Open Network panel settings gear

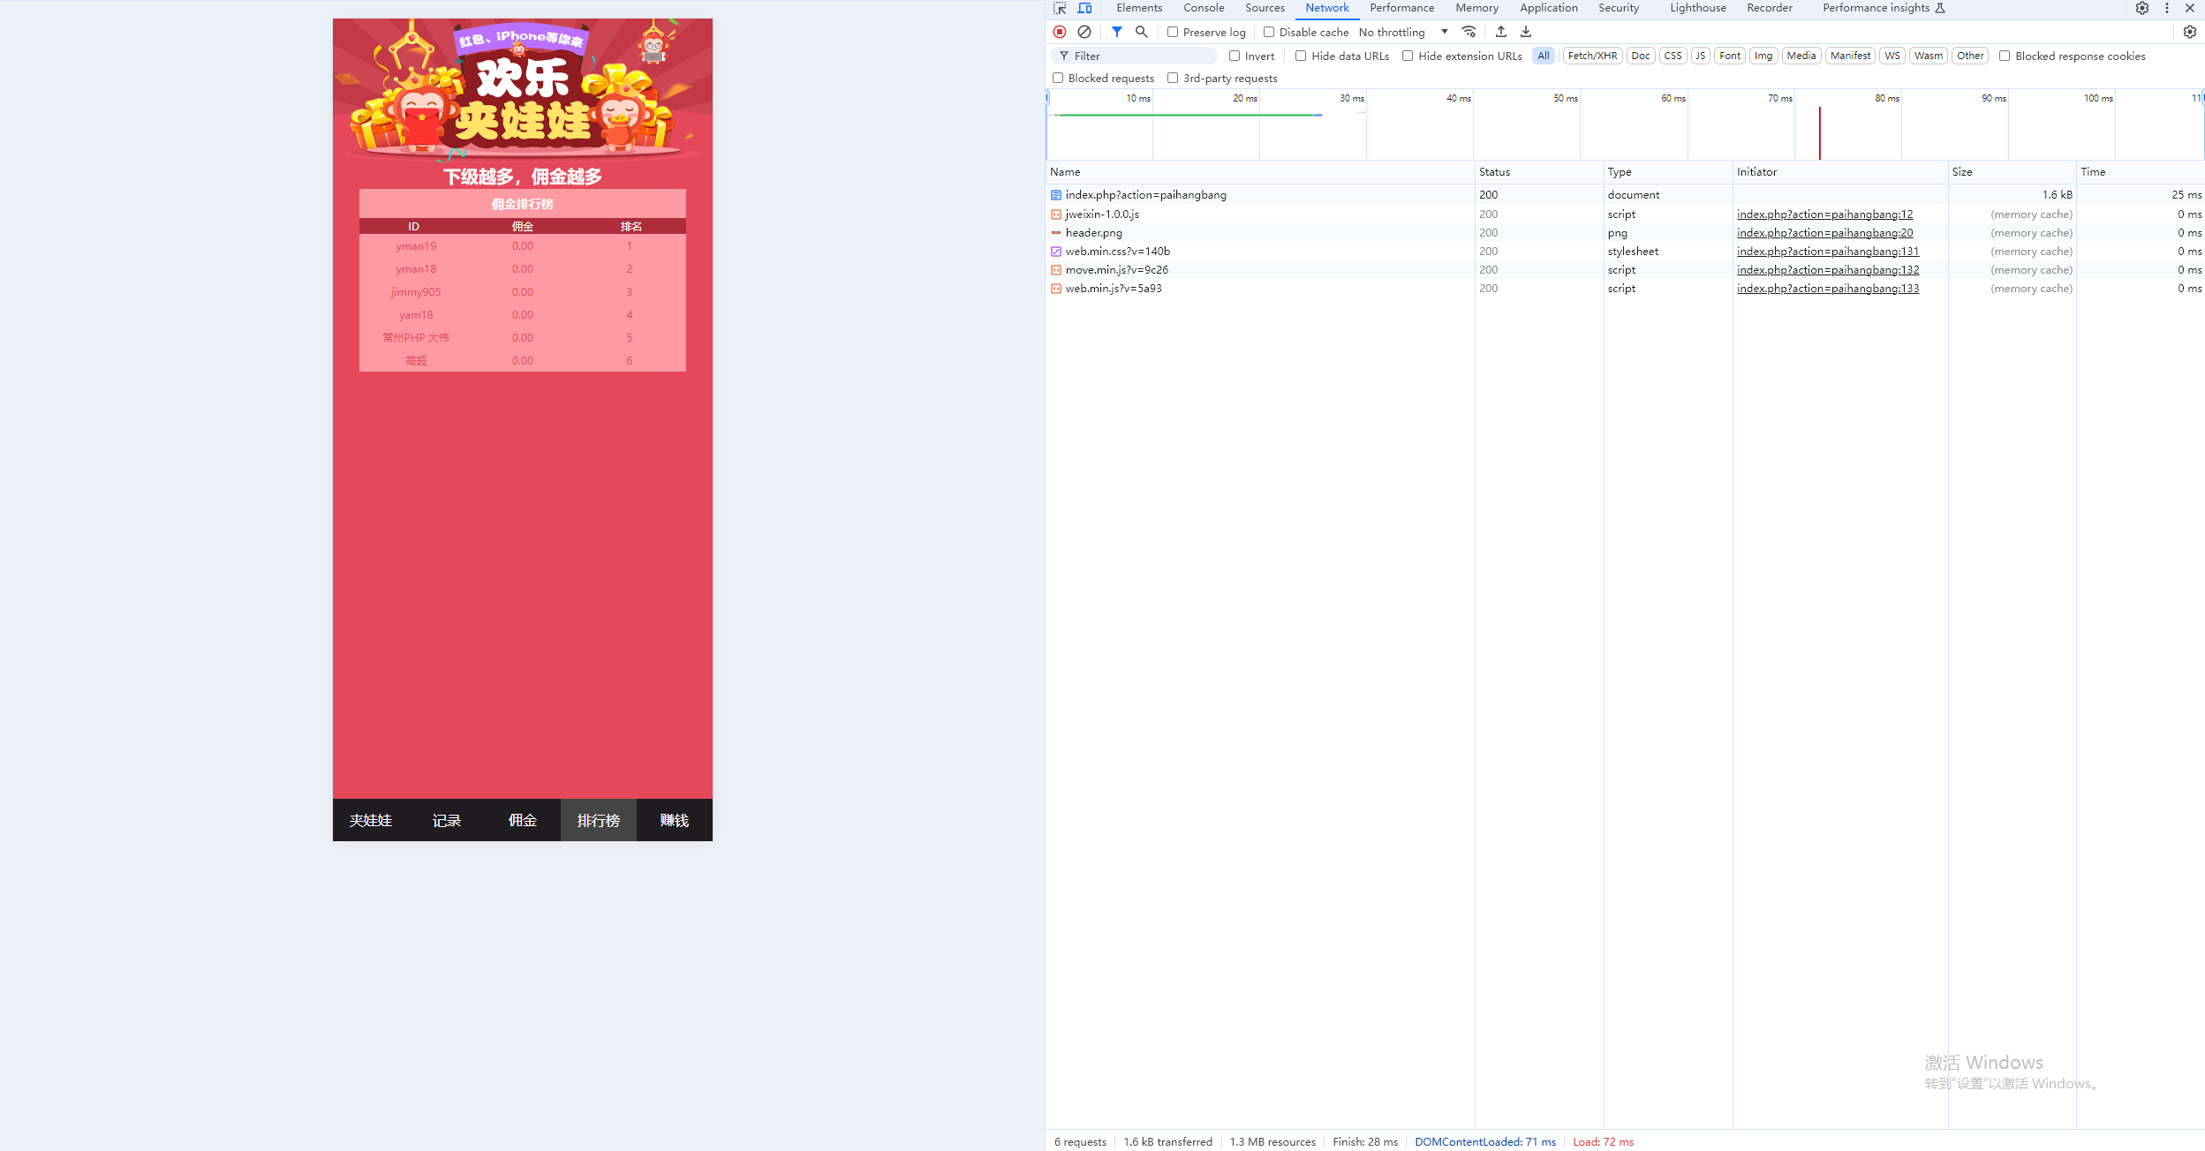(2190, 32)
